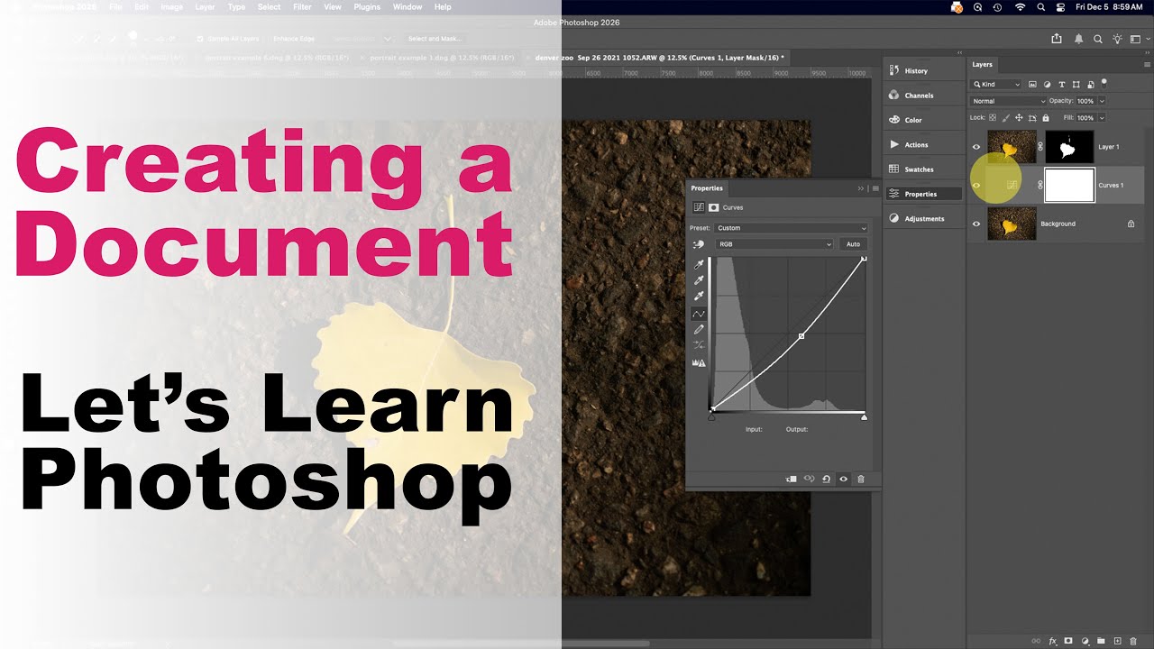Open the layer filter Kind dropdown

(996, 85)
